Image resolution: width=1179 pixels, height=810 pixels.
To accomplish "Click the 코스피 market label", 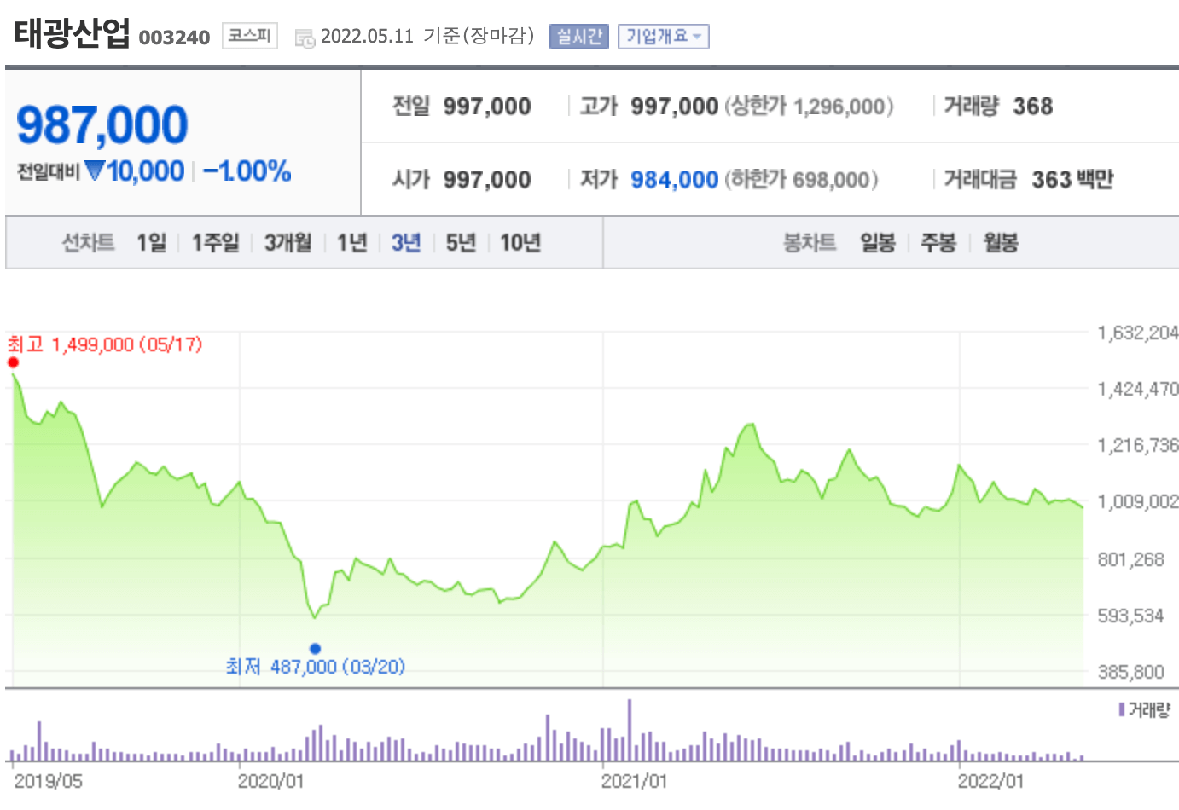I will click(250, 36).
